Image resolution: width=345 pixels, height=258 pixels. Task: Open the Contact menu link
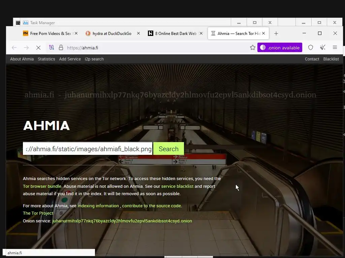pos(312,59)
